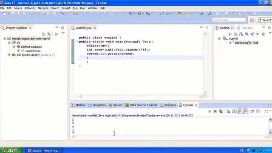The height and width of the screenshot is (153, 272).
Task: Open new console view icon
Action: 266,111
